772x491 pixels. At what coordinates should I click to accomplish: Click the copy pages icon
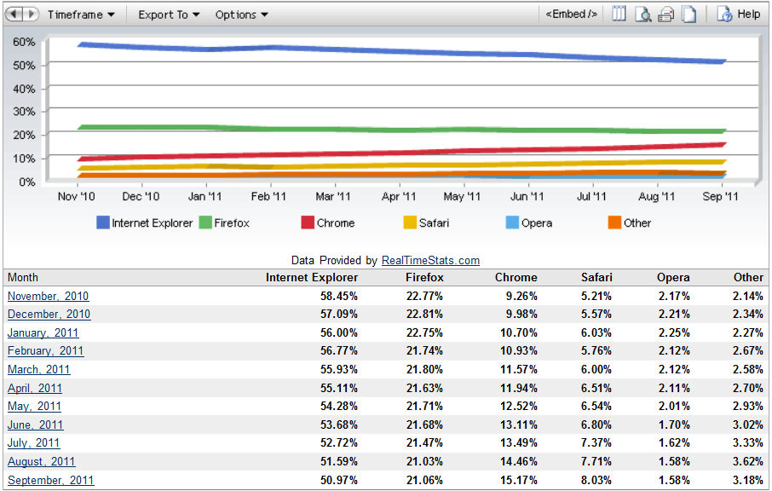click(x=688, y=14)
